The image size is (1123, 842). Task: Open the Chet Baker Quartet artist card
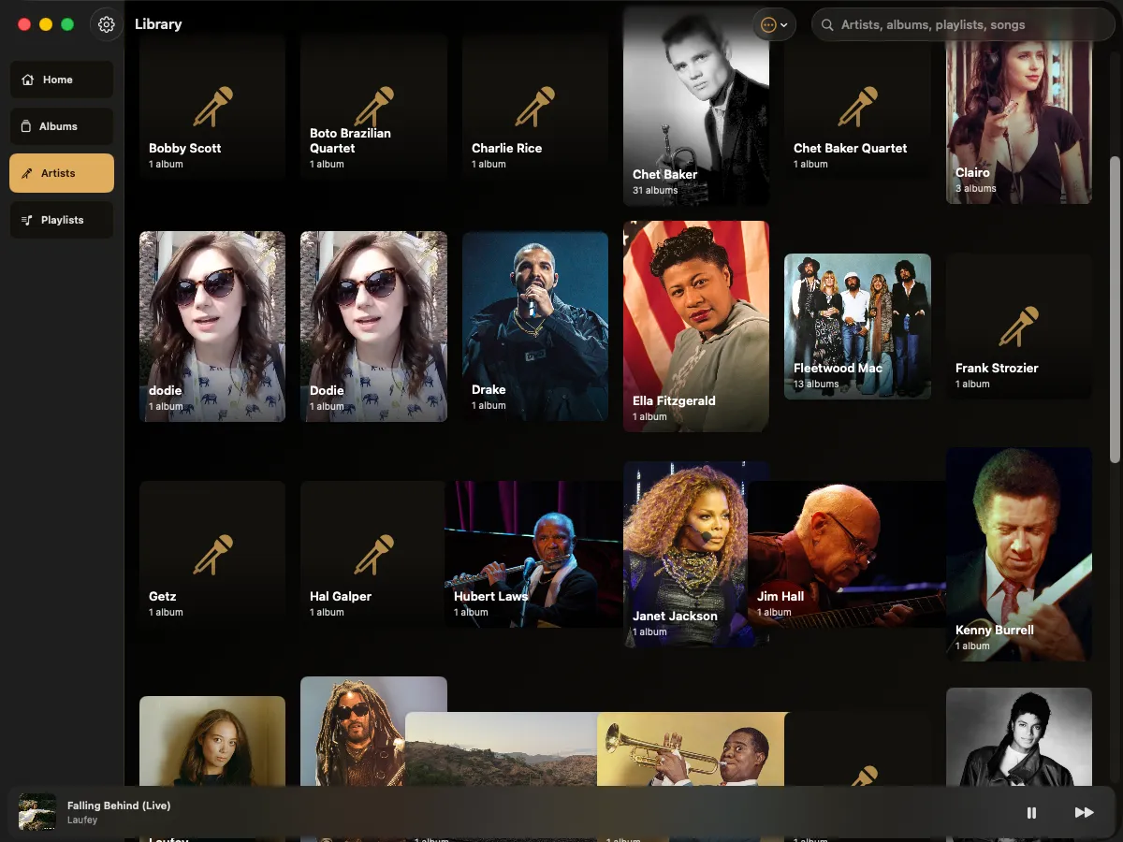tap(857, 107)
